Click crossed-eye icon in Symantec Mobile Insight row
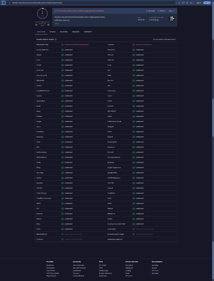This screenshot has height=281, width=214. 134,234
